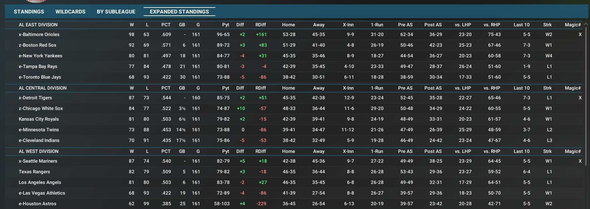Click the scroll-up arrow on the standings list

click(586, 24)
